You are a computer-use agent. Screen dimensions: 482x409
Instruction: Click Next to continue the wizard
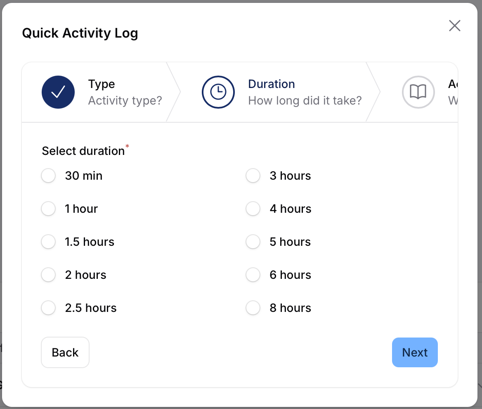pyautogui.click(x=415, y=352)
